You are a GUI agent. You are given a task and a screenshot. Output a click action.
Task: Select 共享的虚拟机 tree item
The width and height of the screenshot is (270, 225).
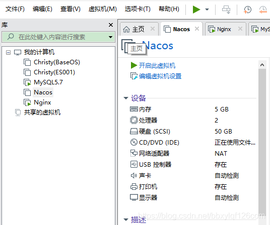pos(42,113)
